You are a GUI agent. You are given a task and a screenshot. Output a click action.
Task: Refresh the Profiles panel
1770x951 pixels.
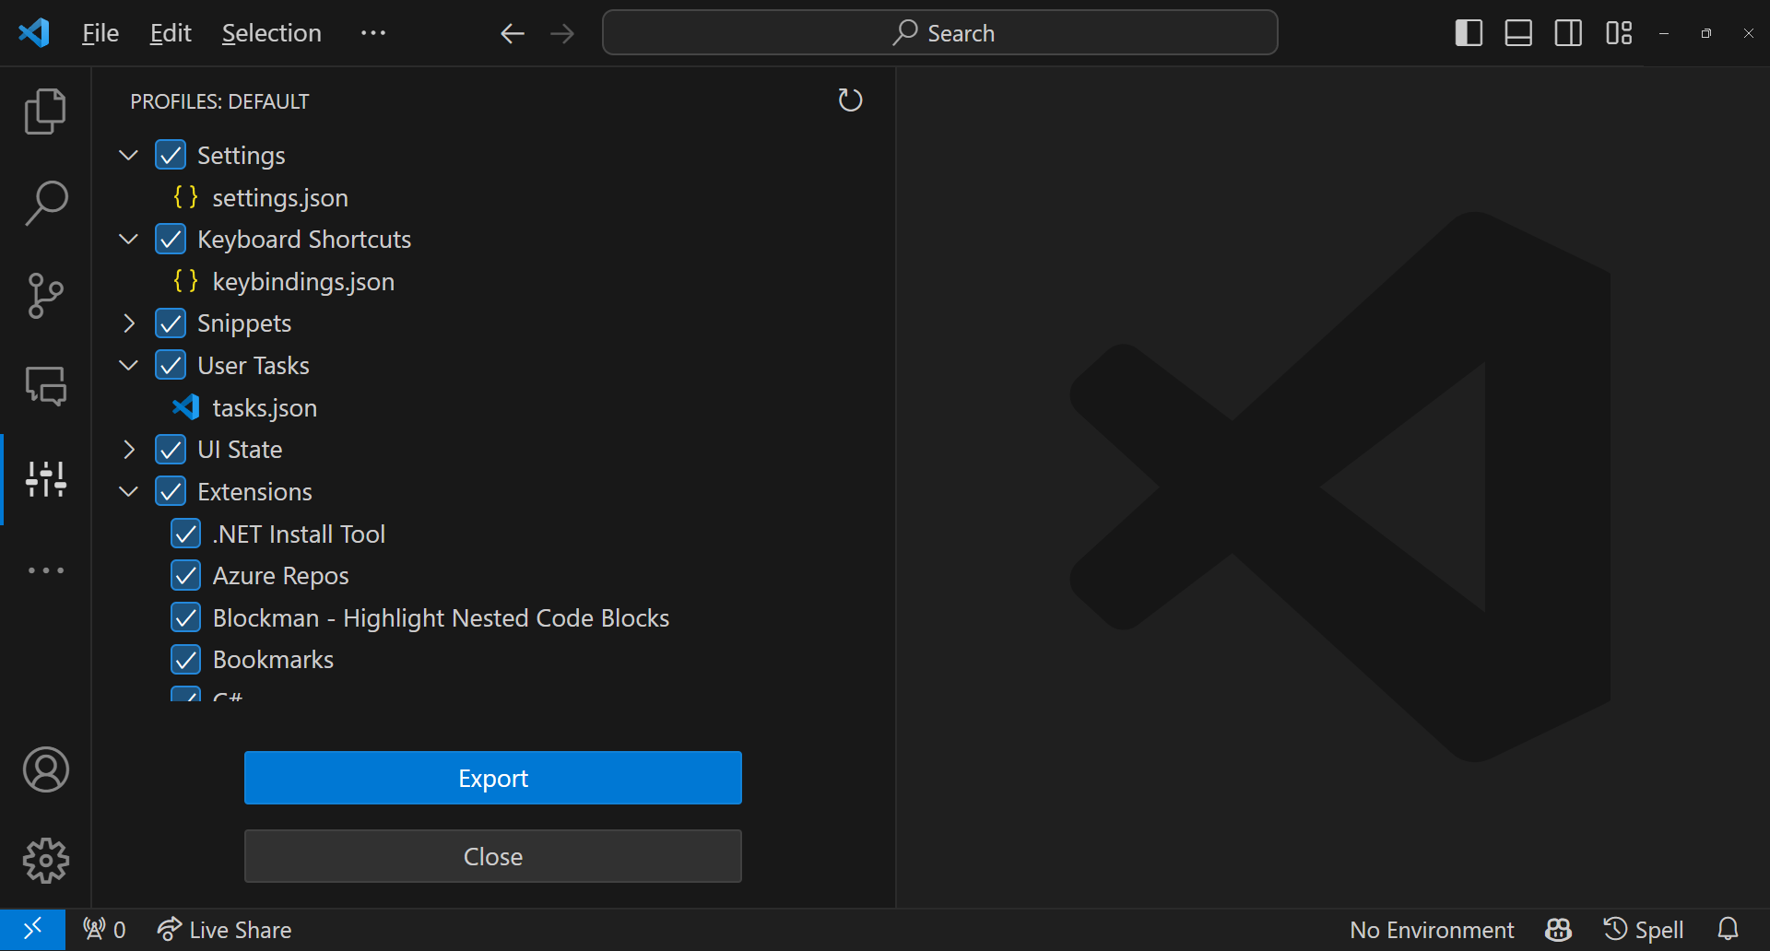tap(850, 100)
